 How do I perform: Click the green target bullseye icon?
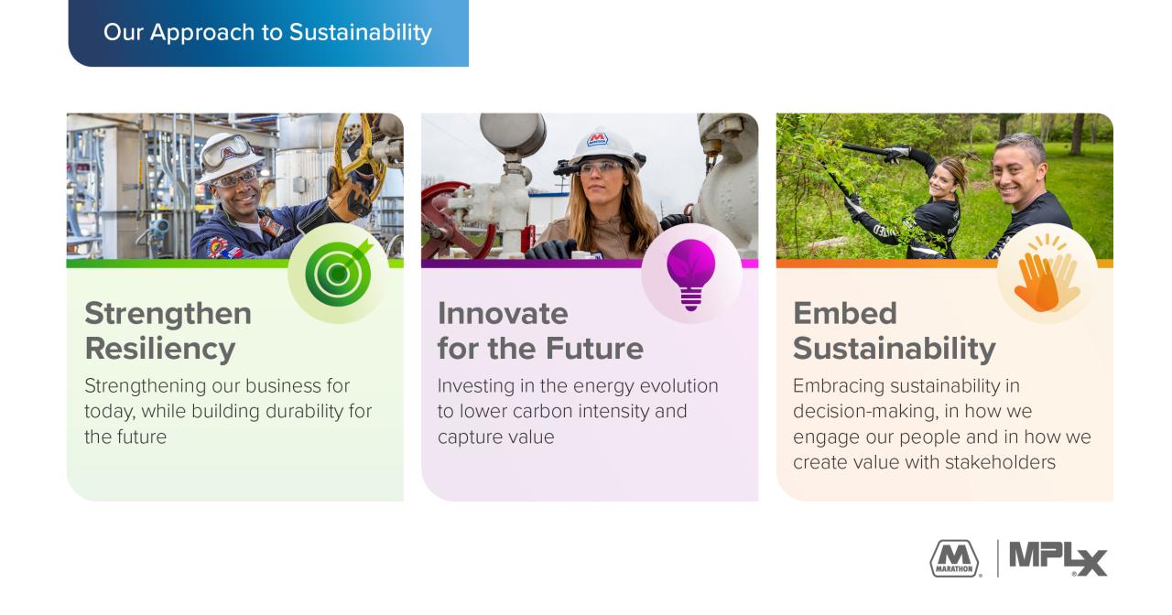pyautogui.click(x=339, y=273)
